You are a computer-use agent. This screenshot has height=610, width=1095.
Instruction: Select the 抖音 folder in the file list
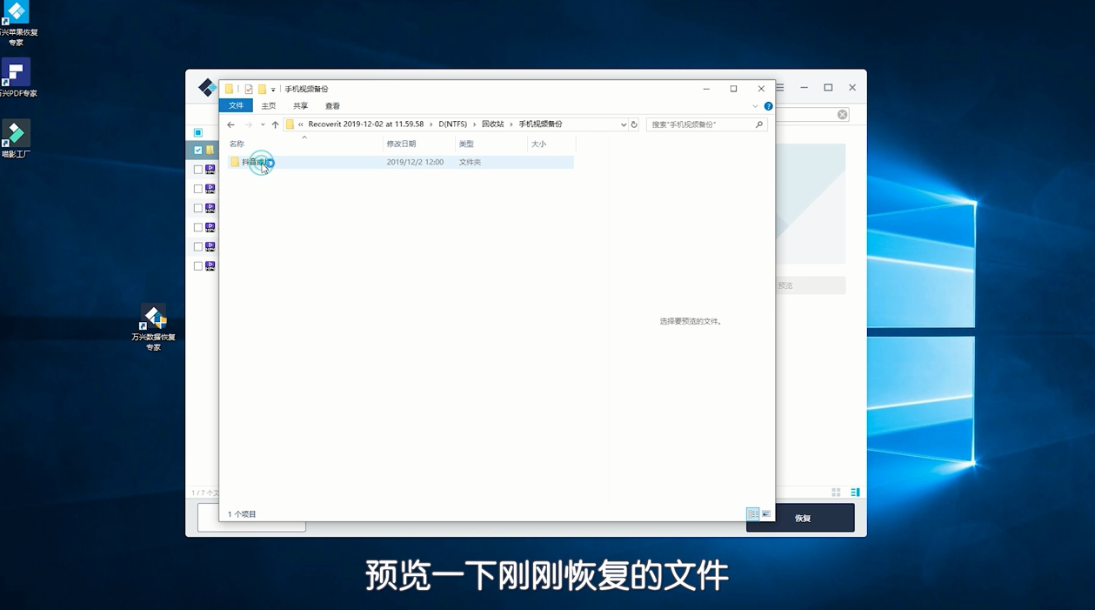point(400,162)
